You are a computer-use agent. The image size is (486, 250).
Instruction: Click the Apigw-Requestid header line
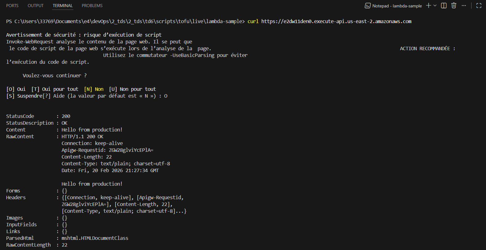click(x=107, y=150)
